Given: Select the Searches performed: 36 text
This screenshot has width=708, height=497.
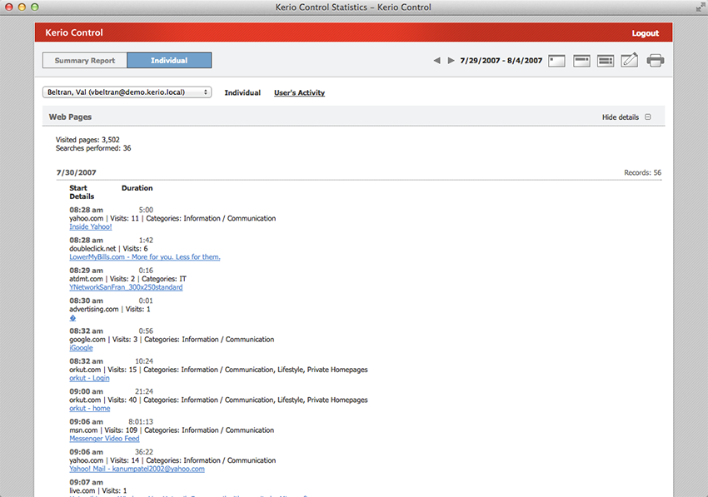Looking at the screenshot, I should tap(93, 148).
